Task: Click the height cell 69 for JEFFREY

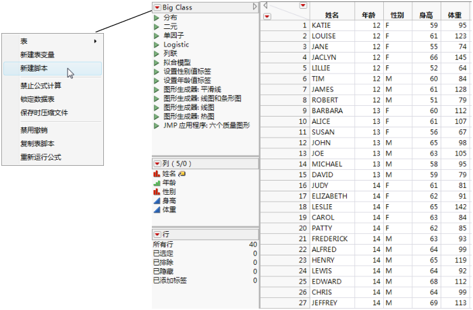Action: [426, 303]
